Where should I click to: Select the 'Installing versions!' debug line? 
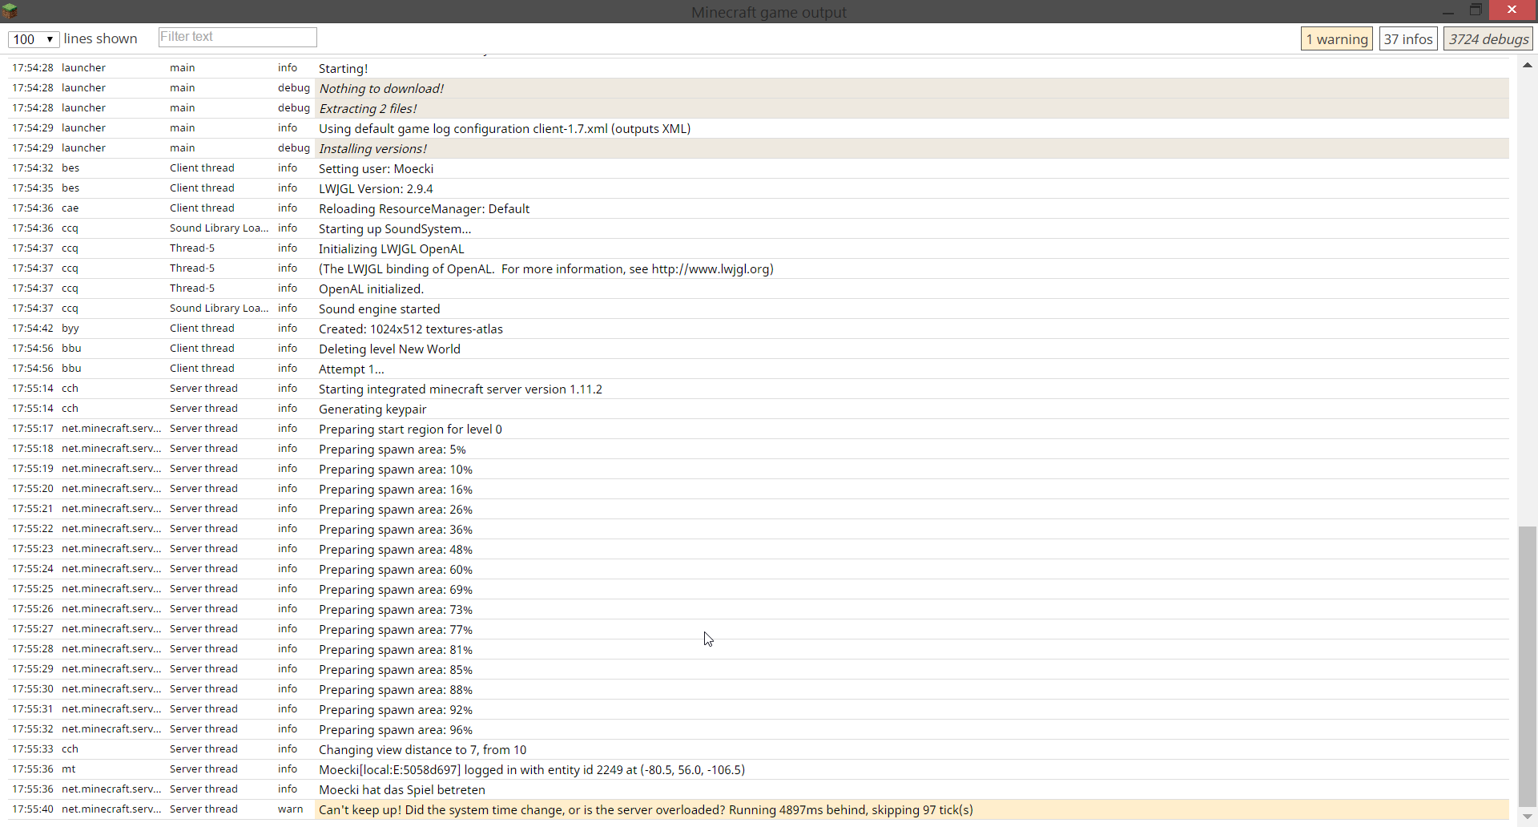click(759, 148)
